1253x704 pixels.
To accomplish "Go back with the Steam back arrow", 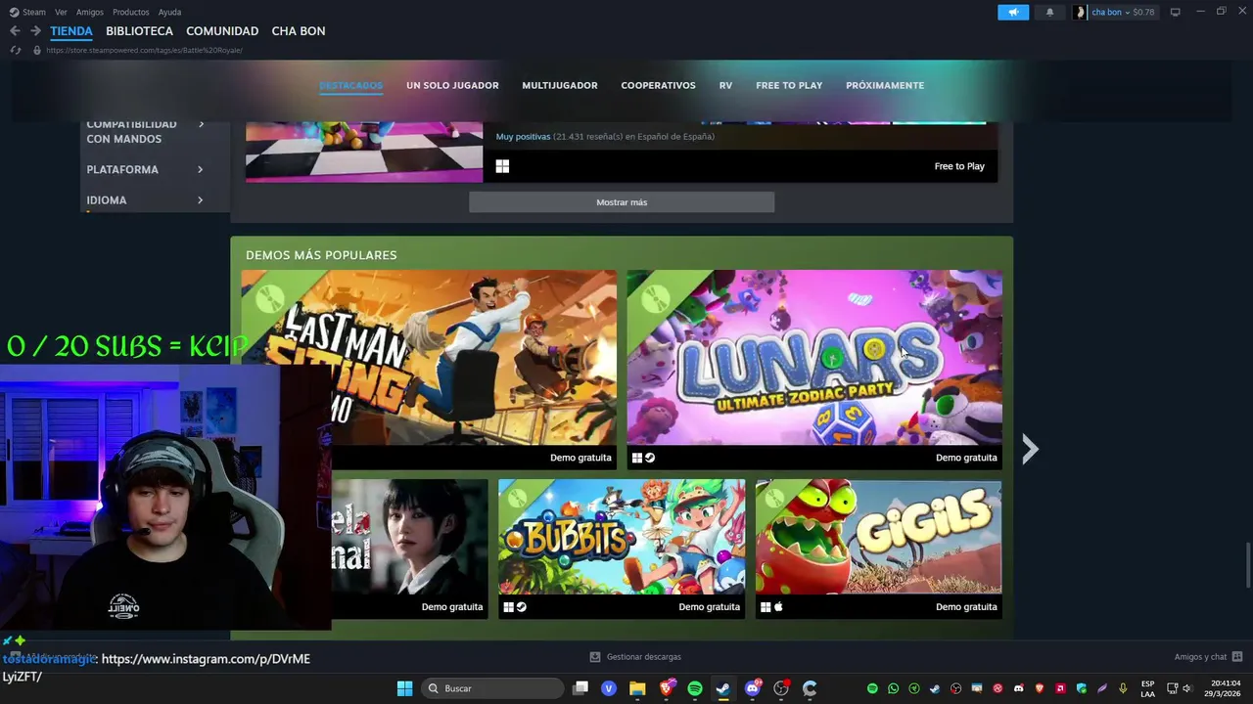I will coord(15,31).
